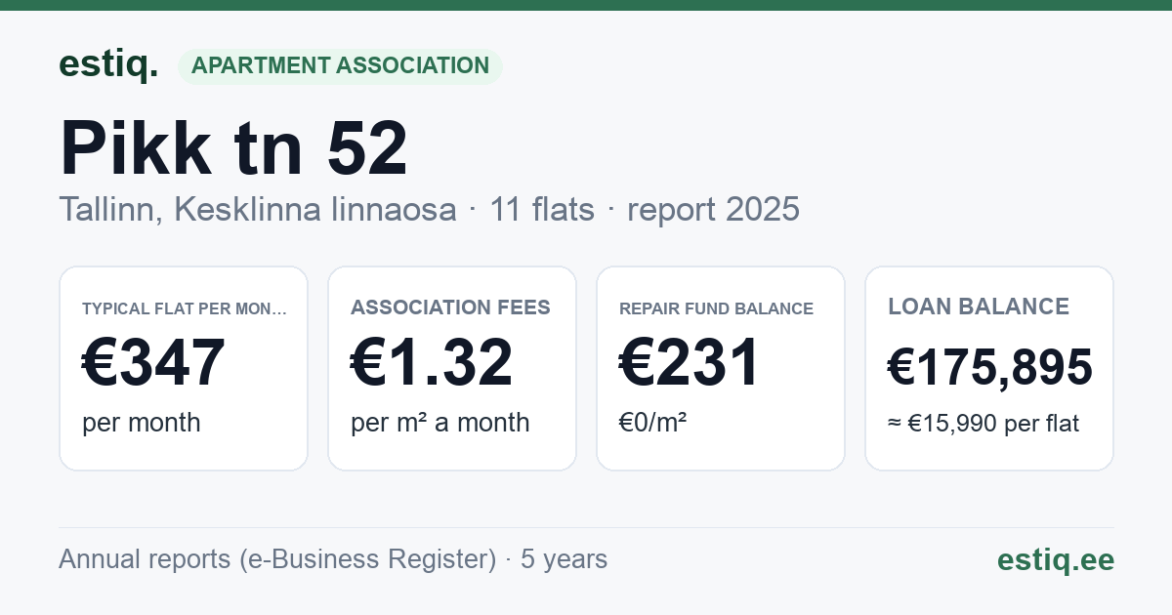This screenshot has height=615, width=1172.
Task: Click the Pikk tn 52 heading
Action: pyautogui.click(x=233, y=148)
